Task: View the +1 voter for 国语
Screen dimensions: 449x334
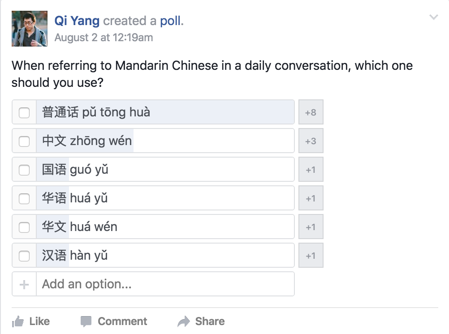Action: (311, 170)
